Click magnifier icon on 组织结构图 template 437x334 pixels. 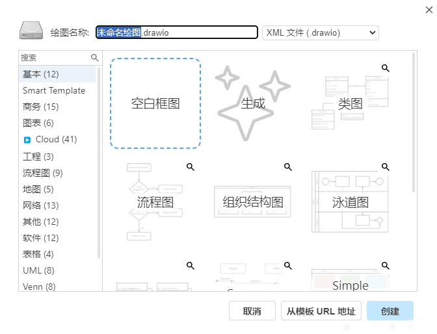pos(288,167)
